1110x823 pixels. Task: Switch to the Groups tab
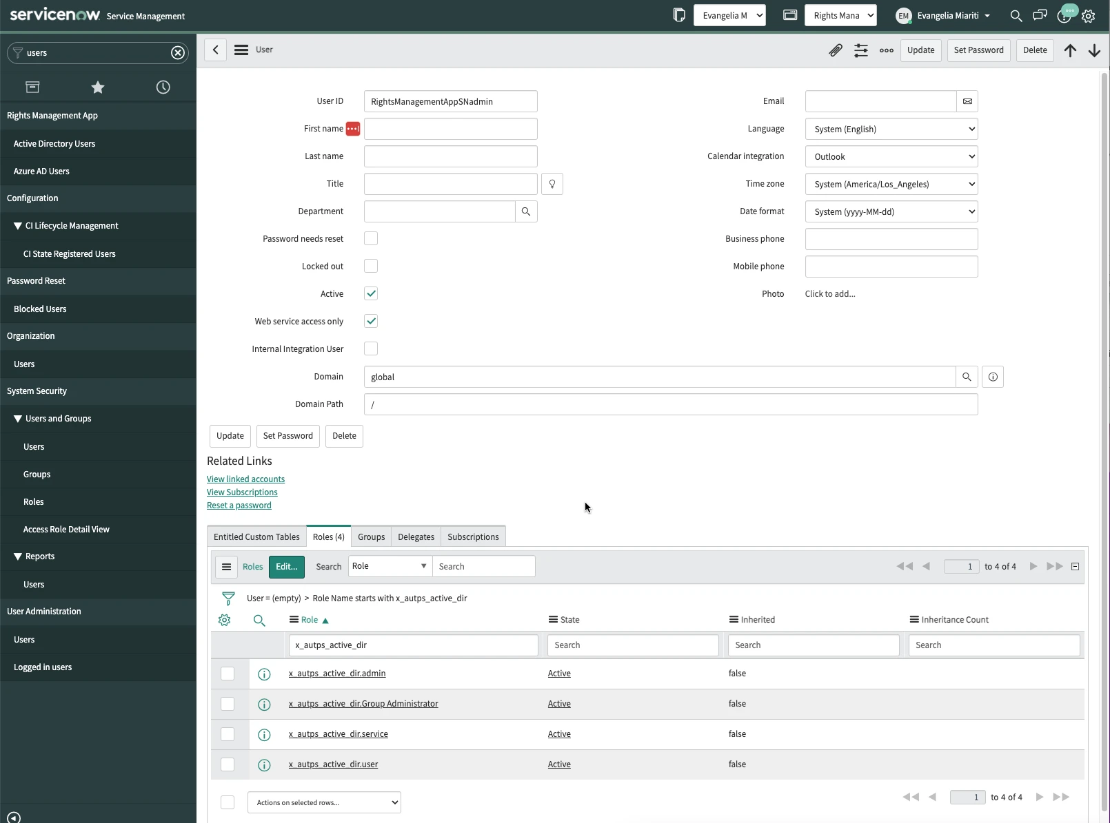(x=371, y=537)
